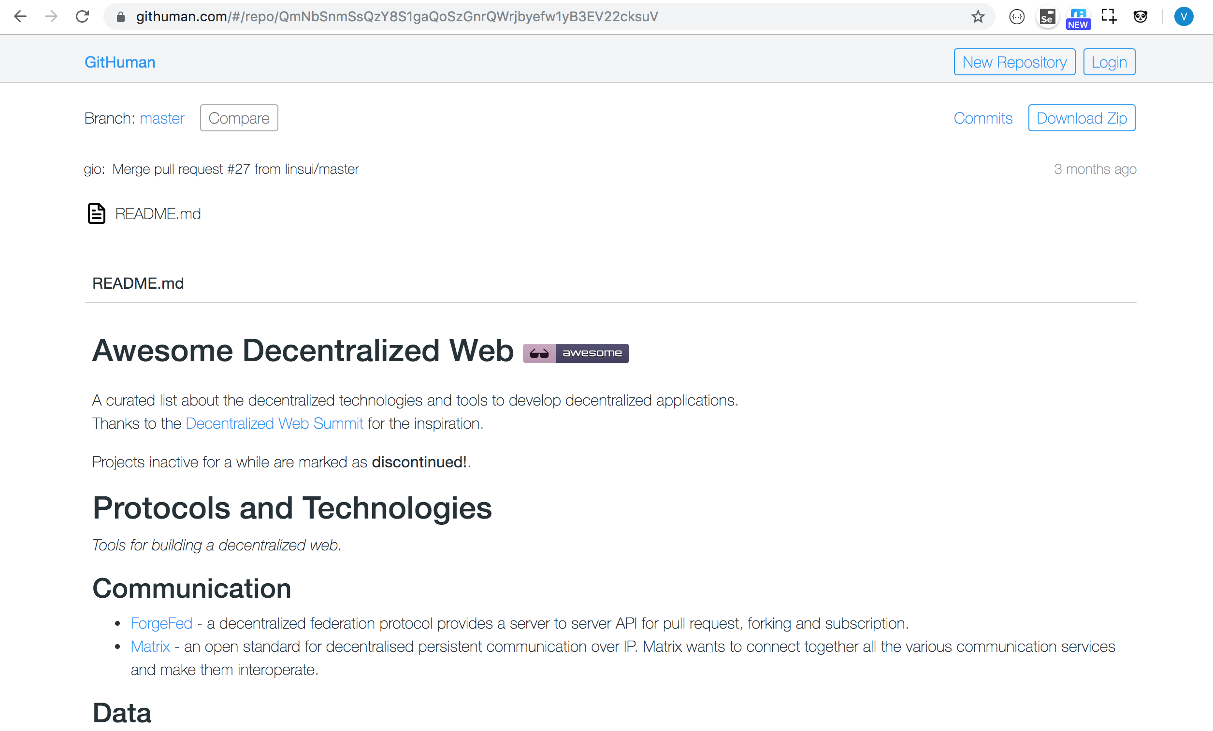Bookmark this page using the star icon

coord(978,16)
